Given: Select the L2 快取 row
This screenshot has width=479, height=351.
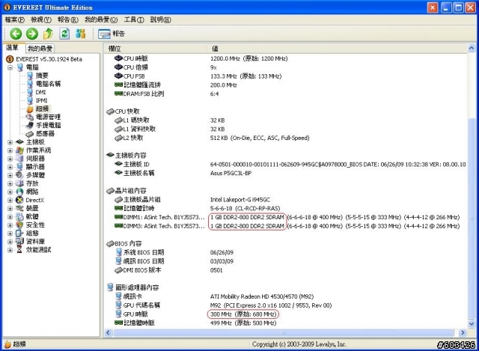Looking at the screenshot, I should click(x=284, y=138).
